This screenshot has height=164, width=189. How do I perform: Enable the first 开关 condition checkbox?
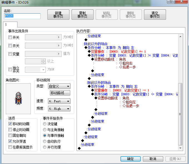click(10, 37)
